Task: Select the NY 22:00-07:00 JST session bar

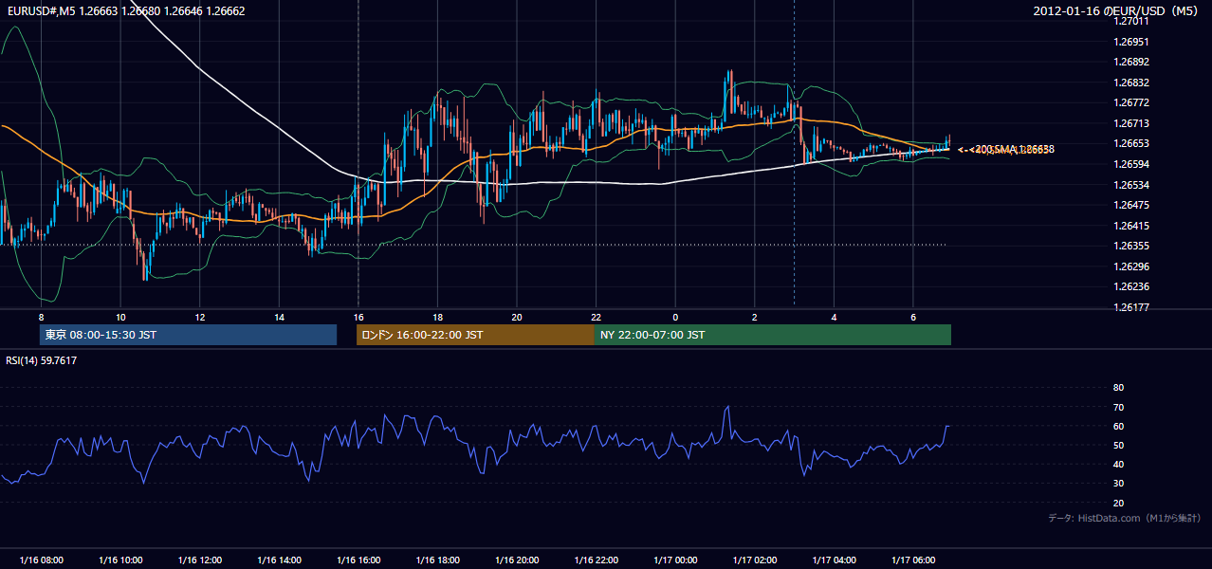Action: (773, 335)
